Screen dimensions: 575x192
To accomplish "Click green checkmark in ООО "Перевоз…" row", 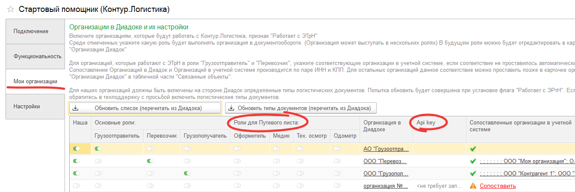I will click(x=473, y=161).
